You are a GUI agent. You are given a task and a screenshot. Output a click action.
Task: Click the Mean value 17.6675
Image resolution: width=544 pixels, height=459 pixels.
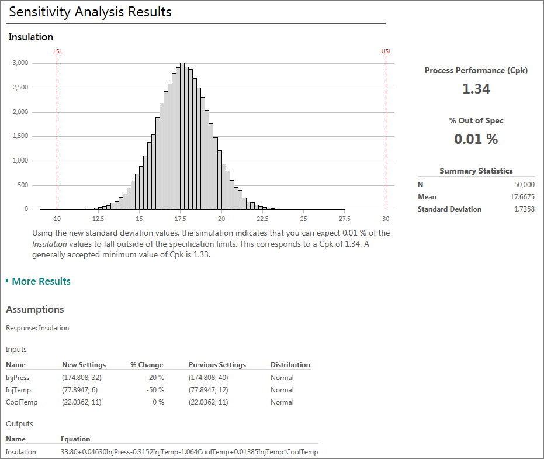point(522,197)
